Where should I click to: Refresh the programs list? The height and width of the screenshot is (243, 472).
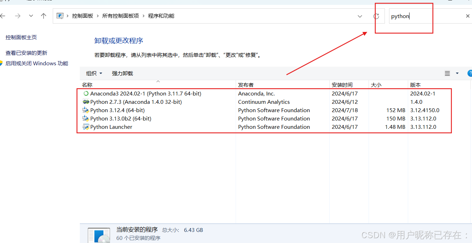376,16
